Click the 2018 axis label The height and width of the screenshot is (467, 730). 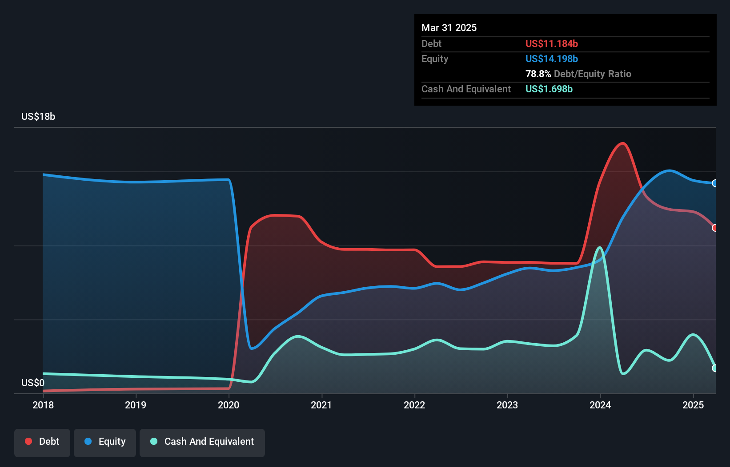(x=43, y=405)
